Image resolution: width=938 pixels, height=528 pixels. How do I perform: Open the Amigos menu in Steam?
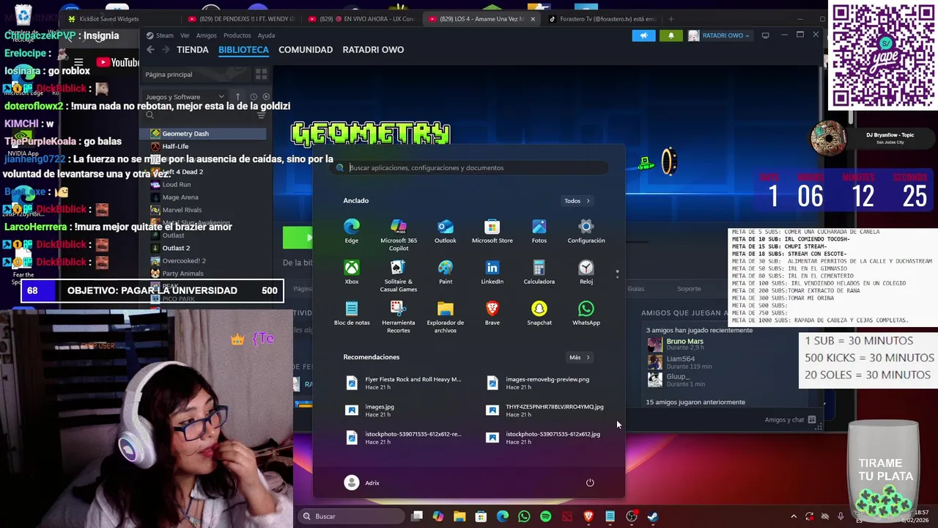tap(206, 35)
